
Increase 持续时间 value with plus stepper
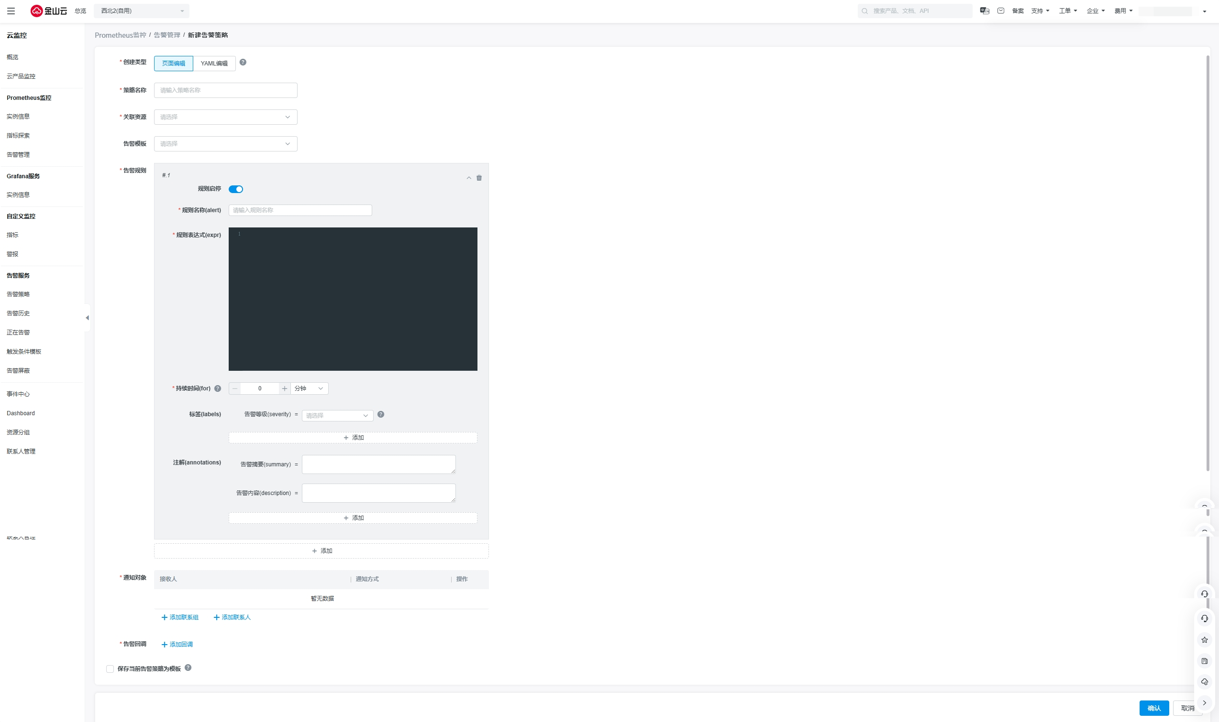[284, 389]
